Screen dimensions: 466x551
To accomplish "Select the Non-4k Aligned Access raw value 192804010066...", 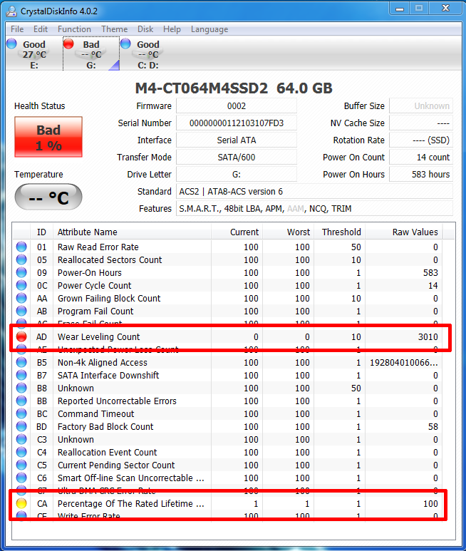I will point(404,362).
